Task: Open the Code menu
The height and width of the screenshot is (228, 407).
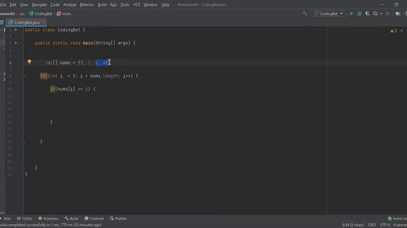Action: pos(55,4)
